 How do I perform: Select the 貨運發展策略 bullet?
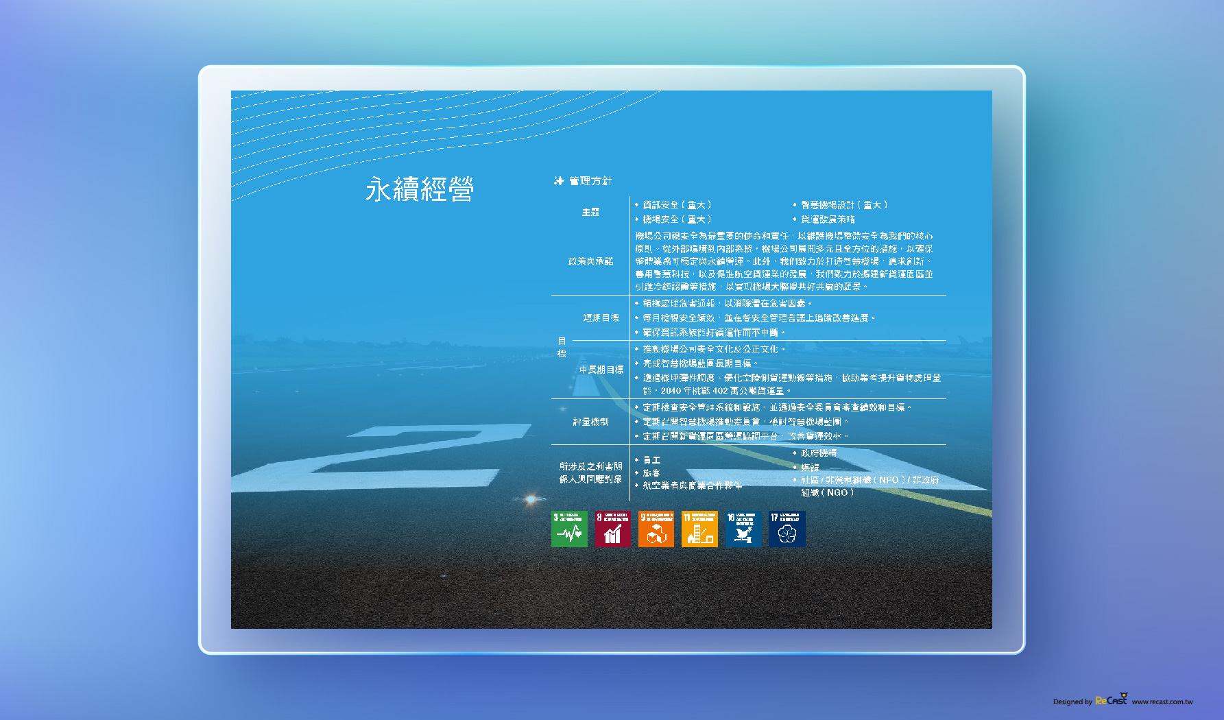coord(824,219)
